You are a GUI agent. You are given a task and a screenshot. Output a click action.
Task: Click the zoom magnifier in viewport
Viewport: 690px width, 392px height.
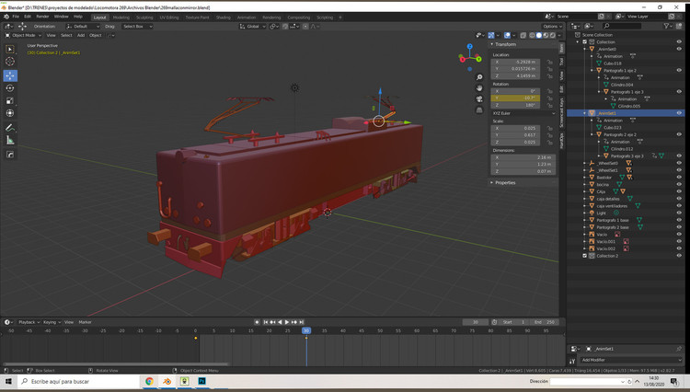(479, 77)
